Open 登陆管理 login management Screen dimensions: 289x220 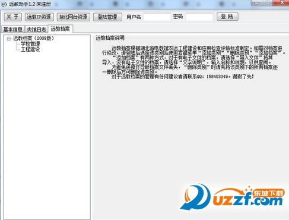[107, 17]
